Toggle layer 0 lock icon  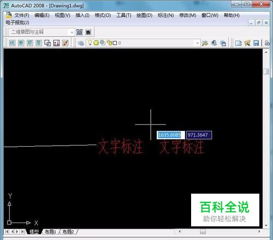click(109, 43)
